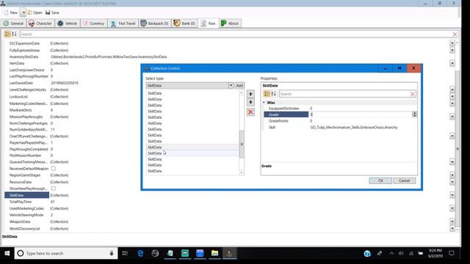Viewport: 470px width, 264px height.
Task: Click the scroll-down arrow of SkillData list
Action: 242,172
